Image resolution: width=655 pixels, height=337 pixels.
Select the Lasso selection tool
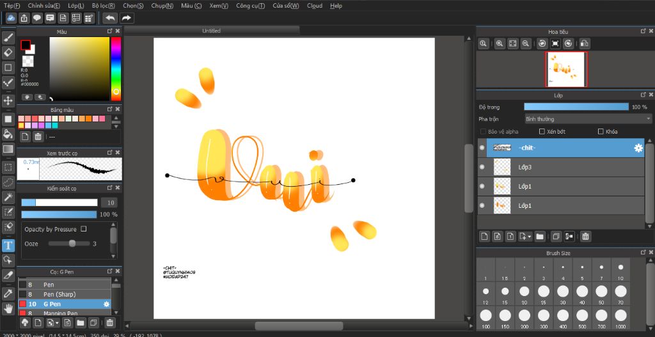[x=8, y=182]
